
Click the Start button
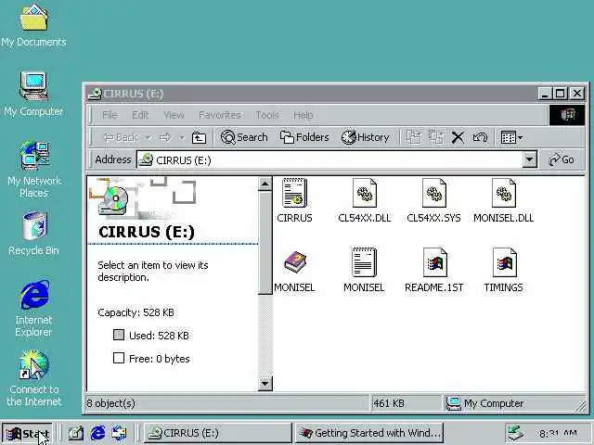27,434
